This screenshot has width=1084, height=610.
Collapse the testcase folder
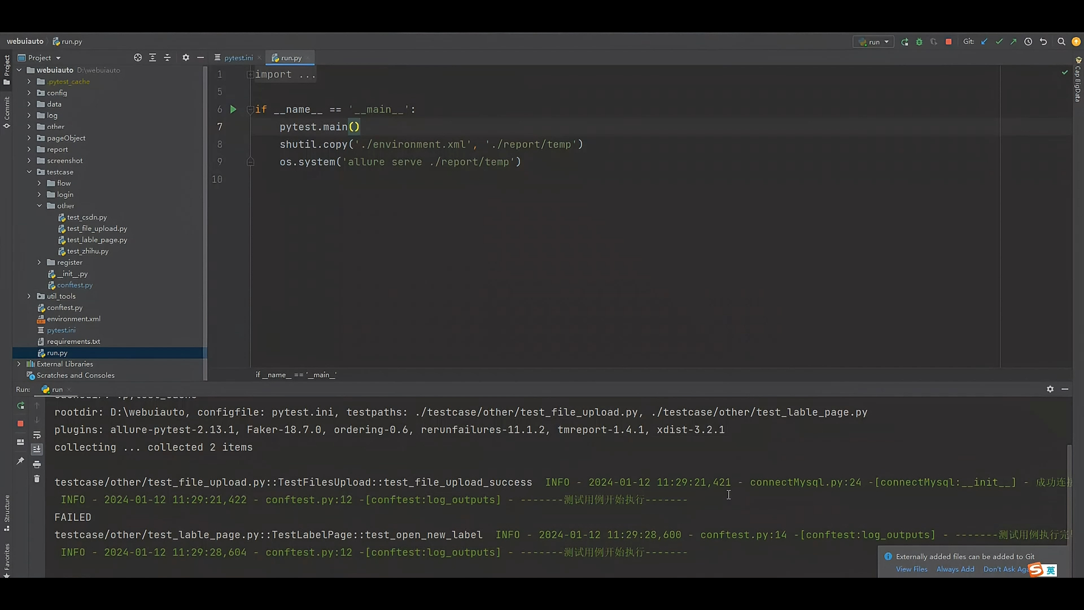29,172
